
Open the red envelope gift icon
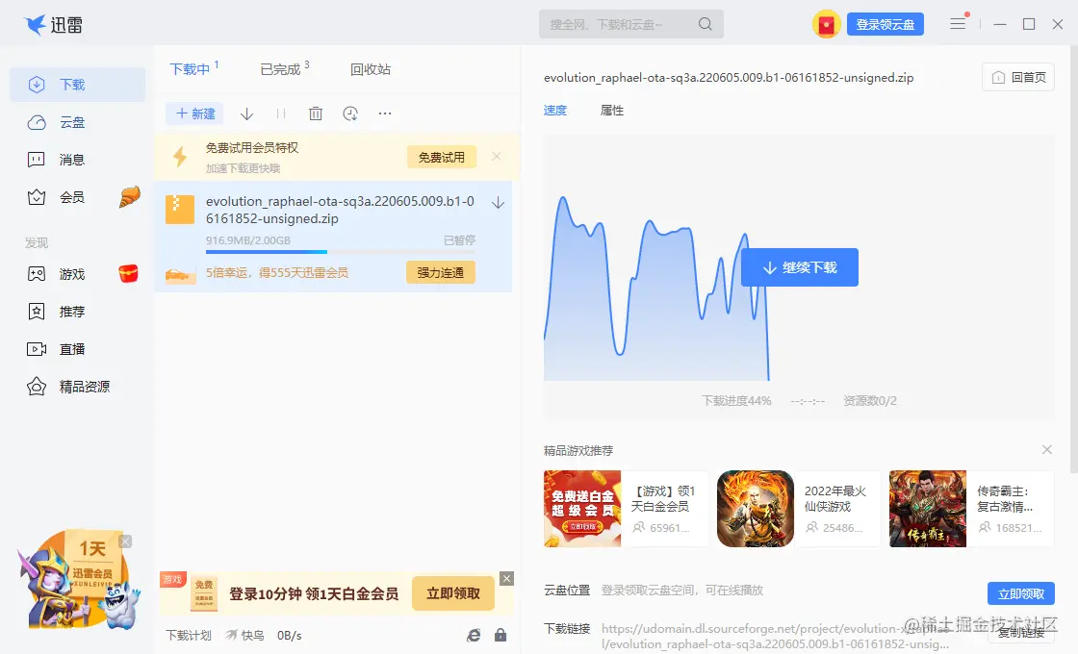[827, 25]
